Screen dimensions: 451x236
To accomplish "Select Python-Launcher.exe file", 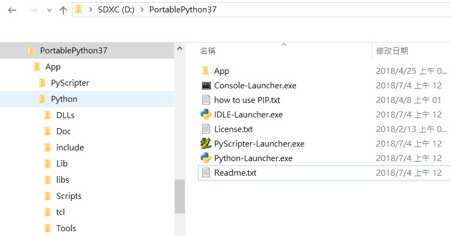I will click(253, 158).
